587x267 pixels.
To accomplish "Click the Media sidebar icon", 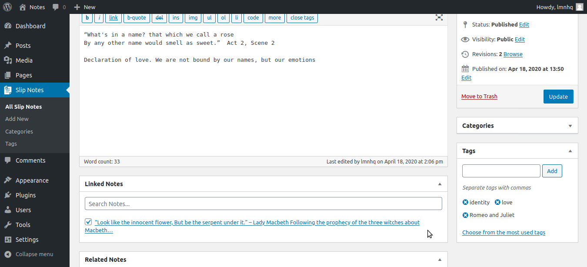I will tap(8, 60).
